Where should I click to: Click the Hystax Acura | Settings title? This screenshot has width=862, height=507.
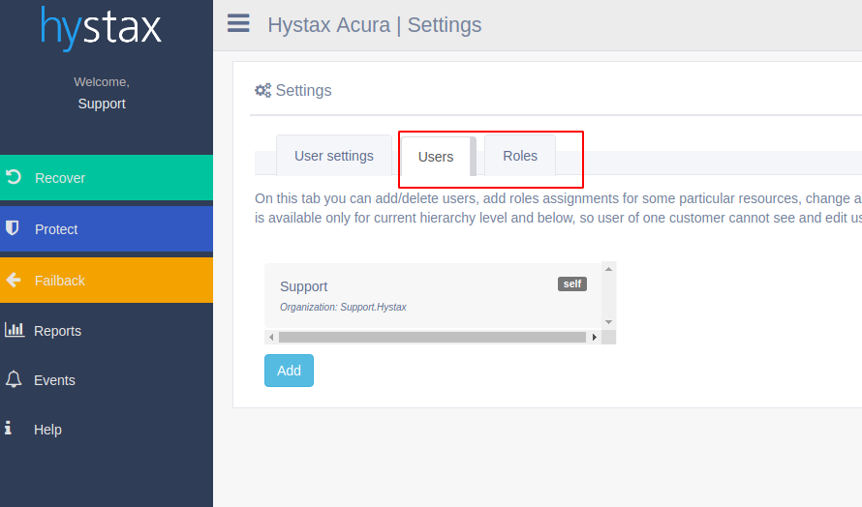(x=375, y=25)
